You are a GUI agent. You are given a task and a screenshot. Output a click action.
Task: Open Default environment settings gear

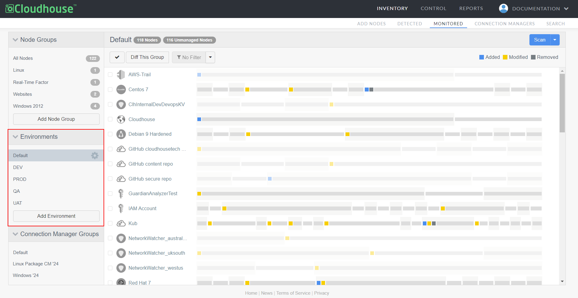pyautogui.click(x=95, y=156)
